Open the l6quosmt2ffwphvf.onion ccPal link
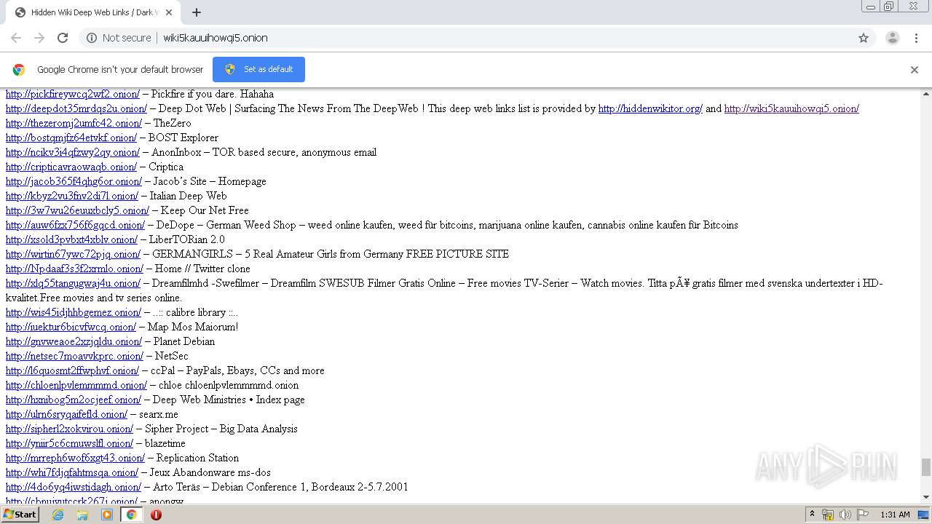This screenshot has height=524, width=932. click(x=72, y=370)
